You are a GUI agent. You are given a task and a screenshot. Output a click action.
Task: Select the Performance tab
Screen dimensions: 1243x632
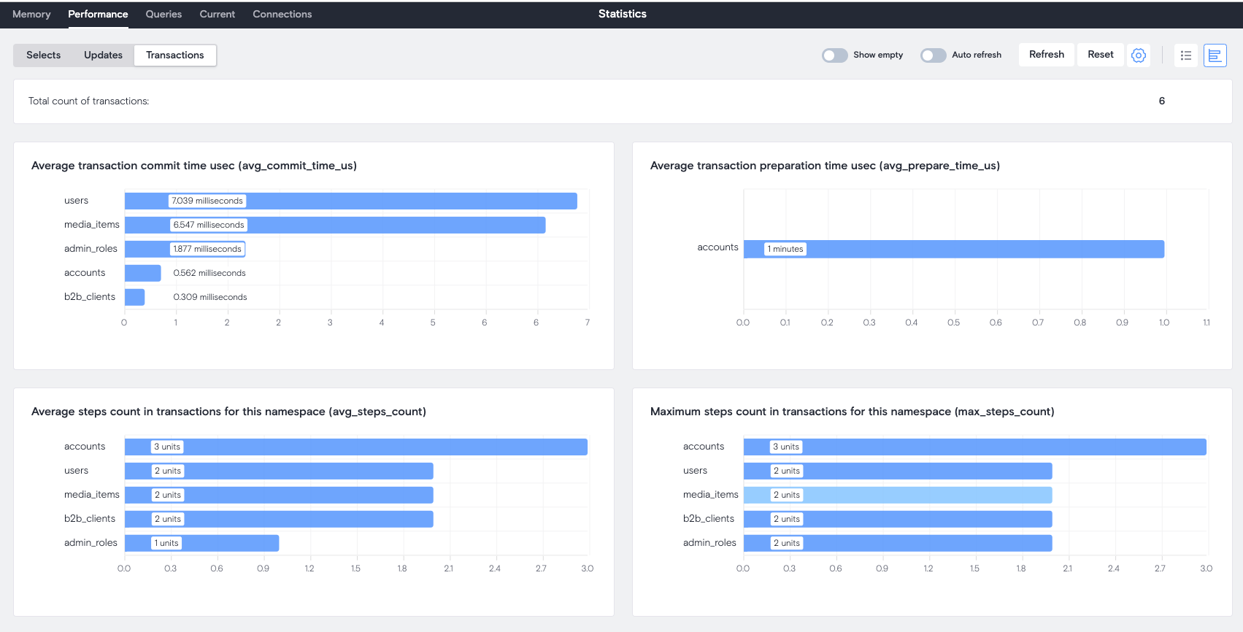(x=98, y=15)
